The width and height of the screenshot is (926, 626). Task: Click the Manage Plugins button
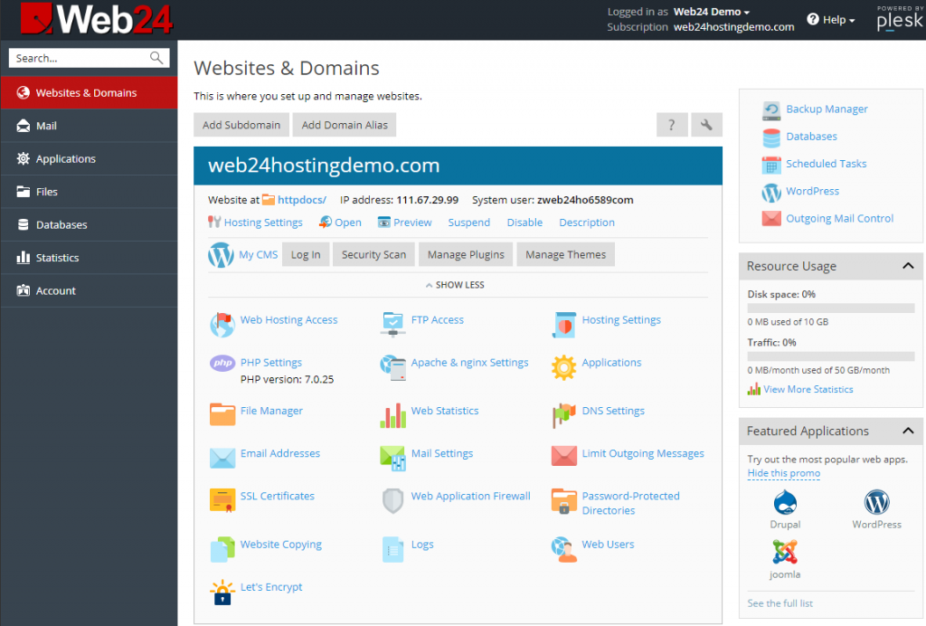click(466, 254)
